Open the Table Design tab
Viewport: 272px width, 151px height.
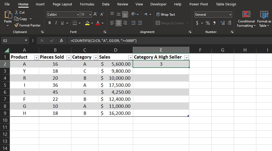coord(226,4)
